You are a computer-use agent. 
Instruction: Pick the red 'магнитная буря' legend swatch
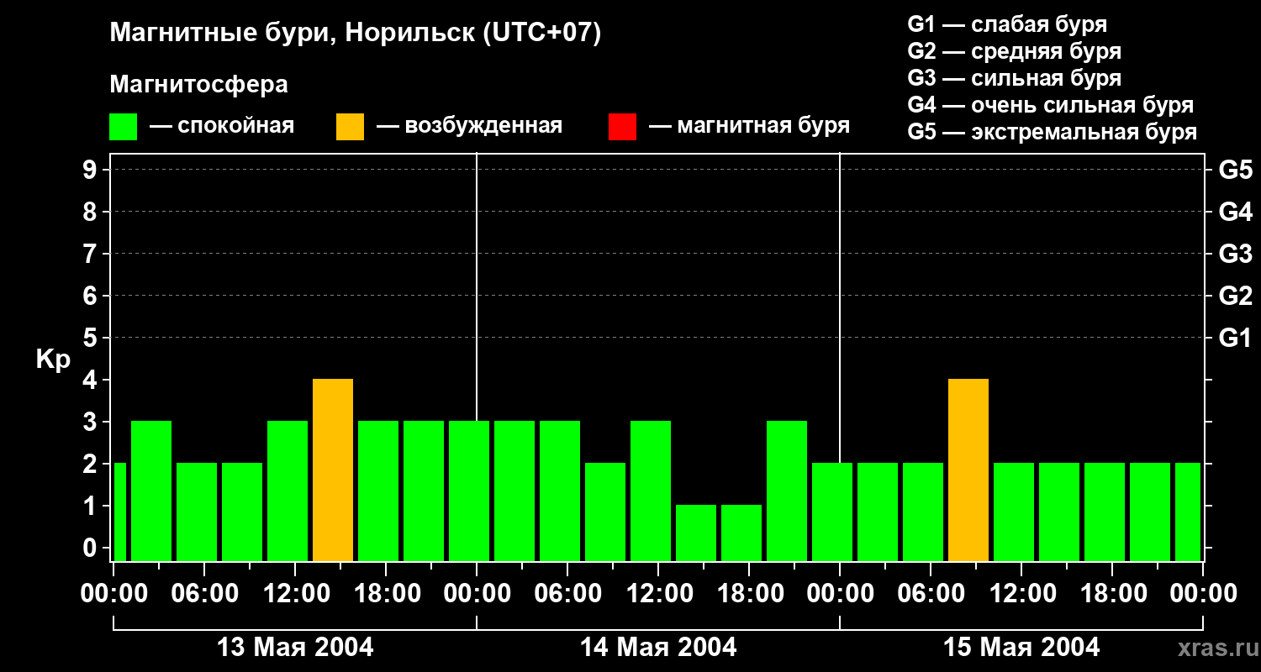[622, 127]
